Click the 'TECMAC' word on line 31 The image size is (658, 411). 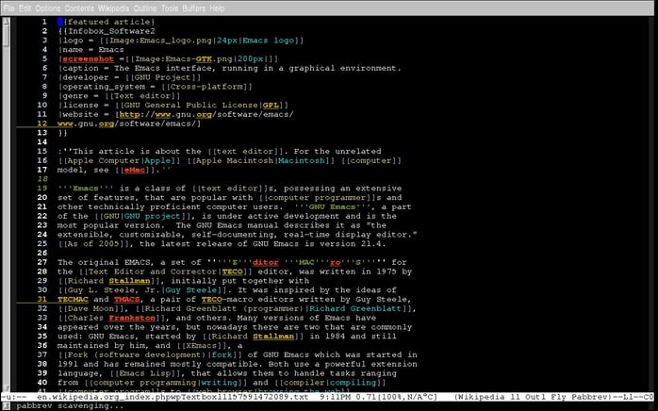coord(73,299)
